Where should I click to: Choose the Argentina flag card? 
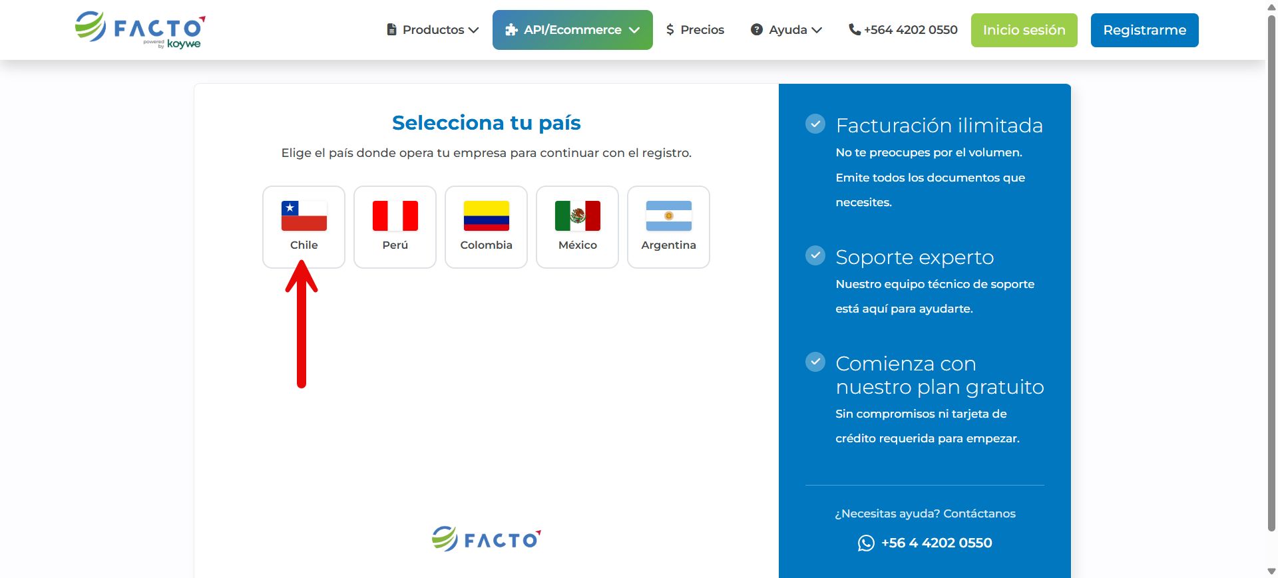[x=668, y=227]
